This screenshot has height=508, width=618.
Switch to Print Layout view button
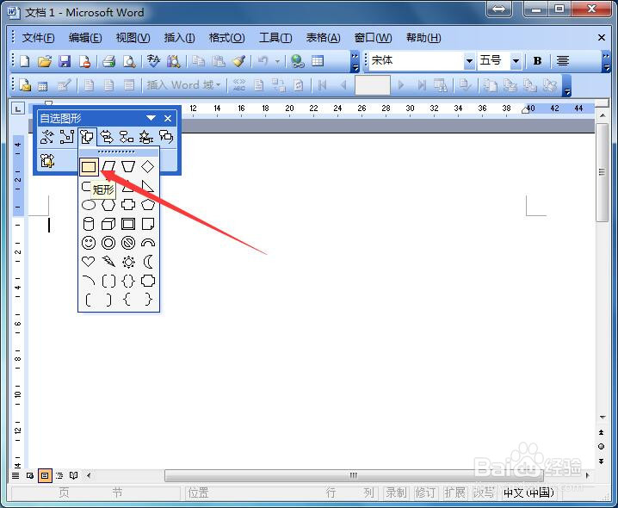[x=45, y=475]
